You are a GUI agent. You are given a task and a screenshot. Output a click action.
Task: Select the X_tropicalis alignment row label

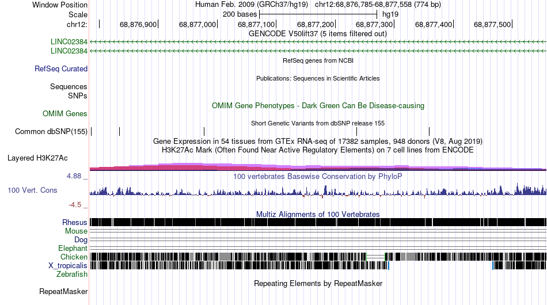tap(68, 266)
